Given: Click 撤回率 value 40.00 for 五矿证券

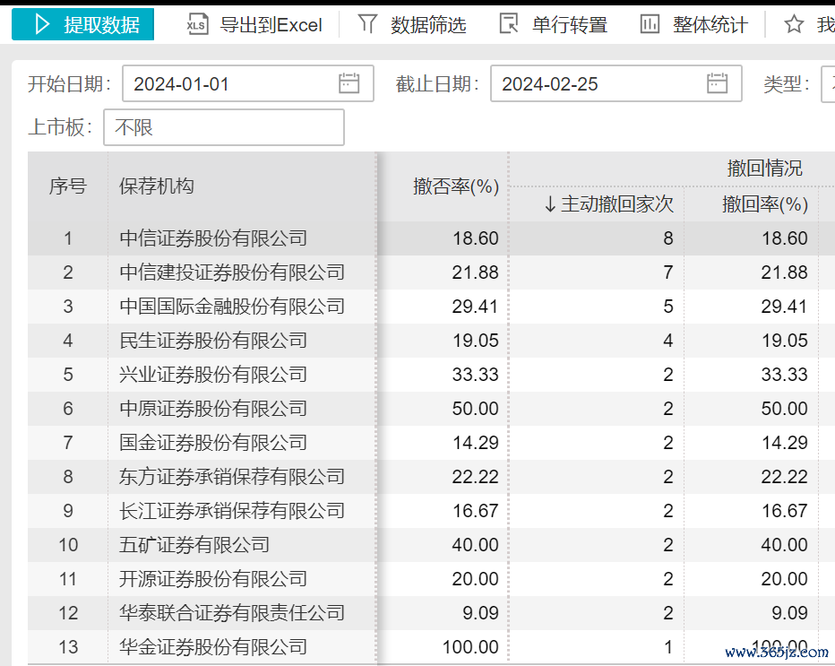Looking at the screenshot, I should pyautogui.click(x=785, y=545).
